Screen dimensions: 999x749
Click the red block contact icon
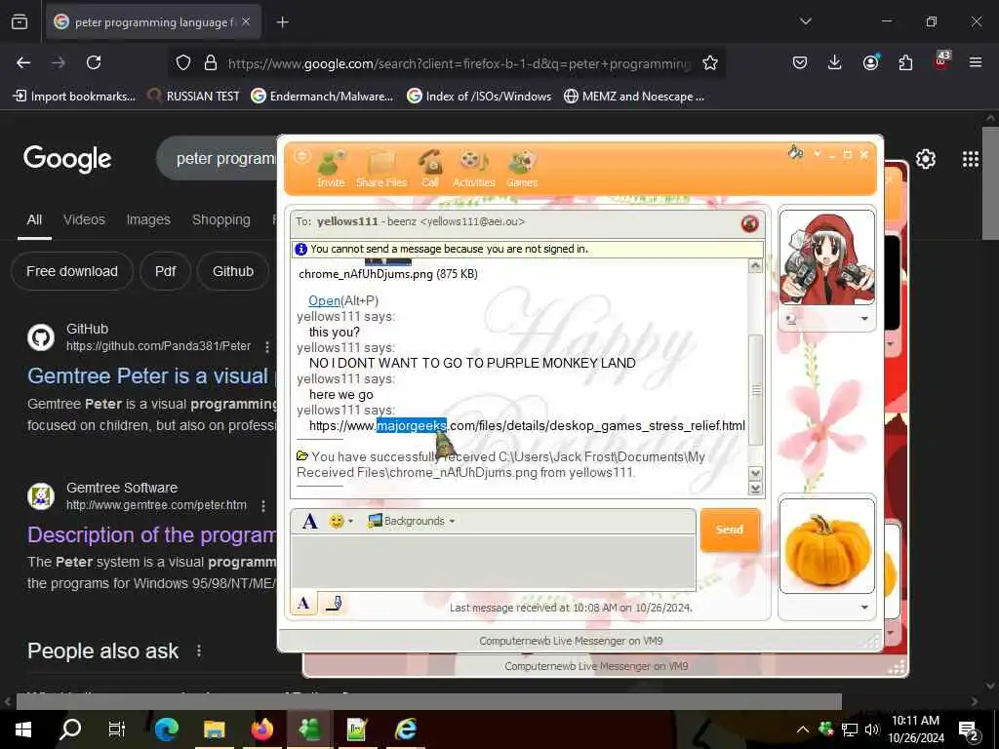tap(750, 223)
